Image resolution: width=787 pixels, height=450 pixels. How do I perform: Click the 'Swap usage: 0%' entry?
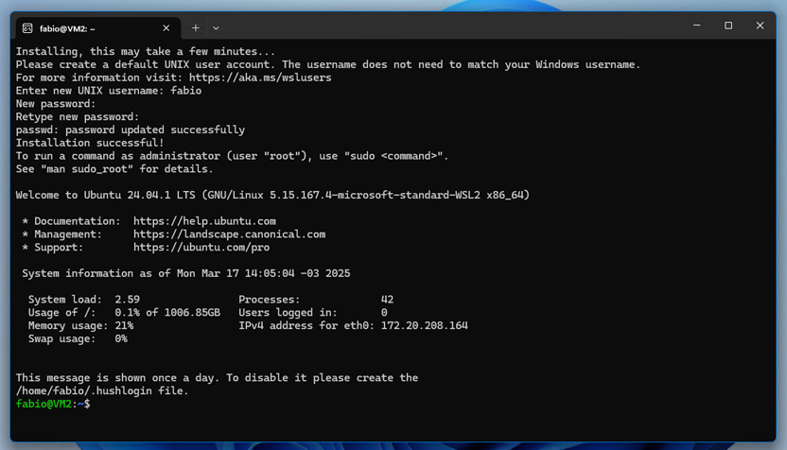point(78,338)
